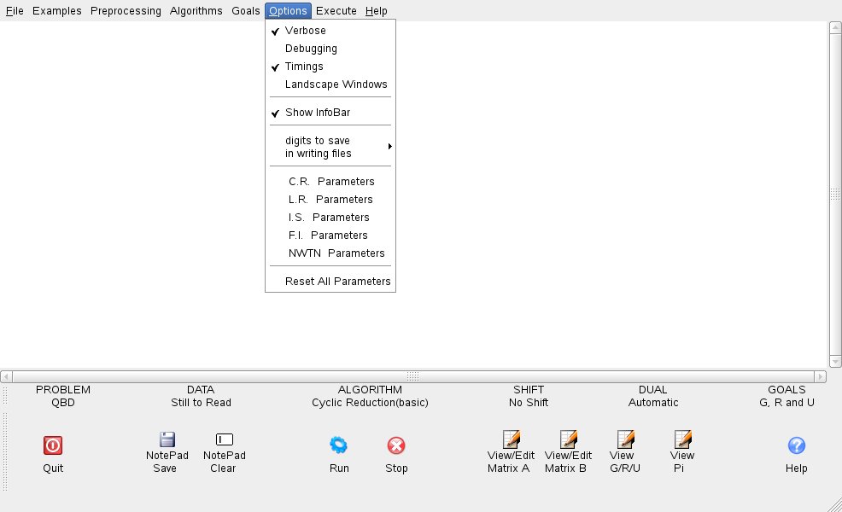Choose Reset All Parameters
This screenshot has height=512, width=842.
pyautogui.click(x=337, y=282)
